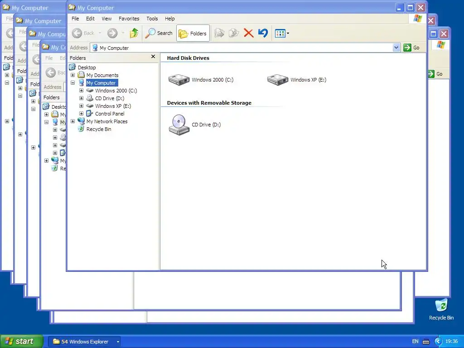Open the 54 Windows Explorer taskbar group

coord(84,342)
